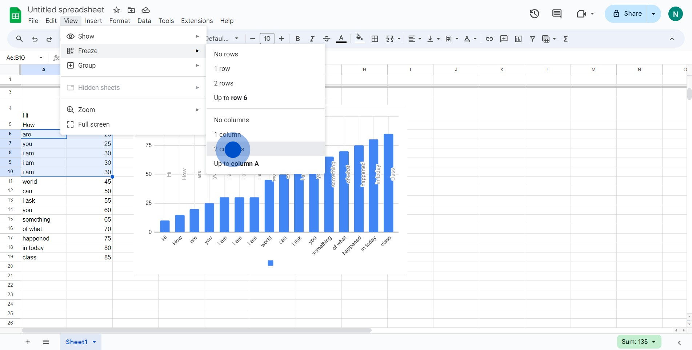Select the cell containing 'world'
Viewport: 692px width, 350px height.
(x=44, y=182)
